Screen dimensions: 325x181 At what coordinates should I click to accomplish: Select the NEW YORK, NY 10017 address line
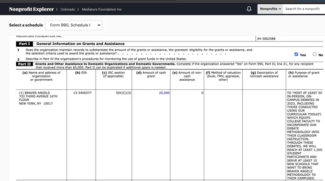(36, 104)
